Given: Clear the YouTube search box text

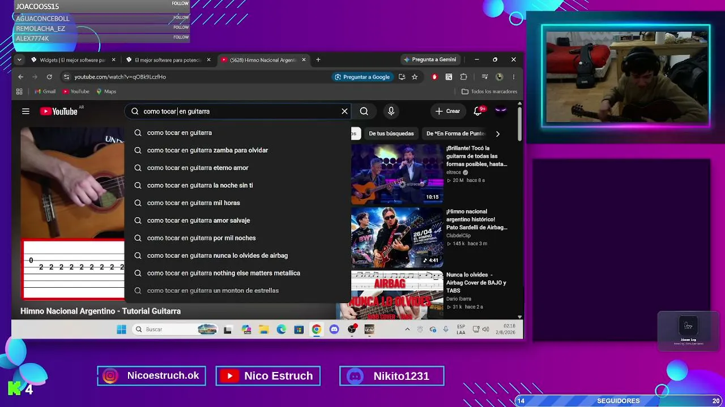Looking at the screenshot, I should 344,111.
